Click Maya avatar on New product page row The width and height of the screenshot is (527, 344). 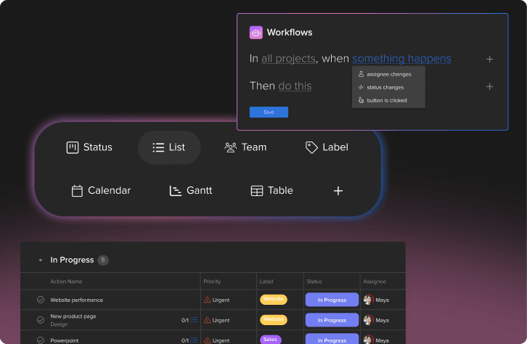tap(369, 320)
